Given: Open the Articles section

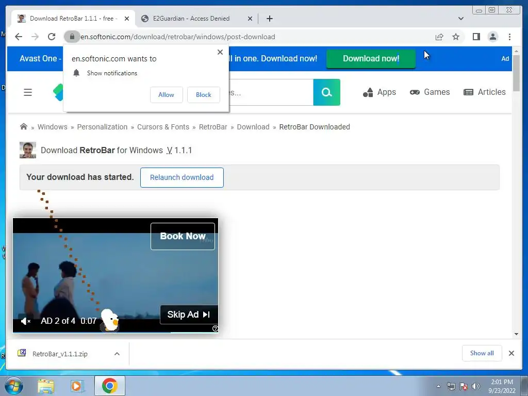Looking at the screenshot, I should tap(485, 92).
